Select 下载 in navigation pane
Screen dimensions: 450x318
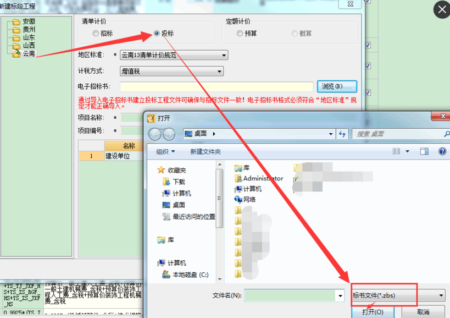coord(174,182)
